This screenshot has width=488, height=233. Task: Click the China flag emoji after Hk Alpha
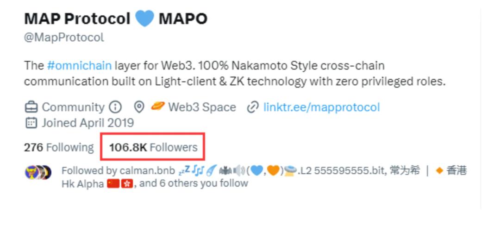[x=113, y=183]
